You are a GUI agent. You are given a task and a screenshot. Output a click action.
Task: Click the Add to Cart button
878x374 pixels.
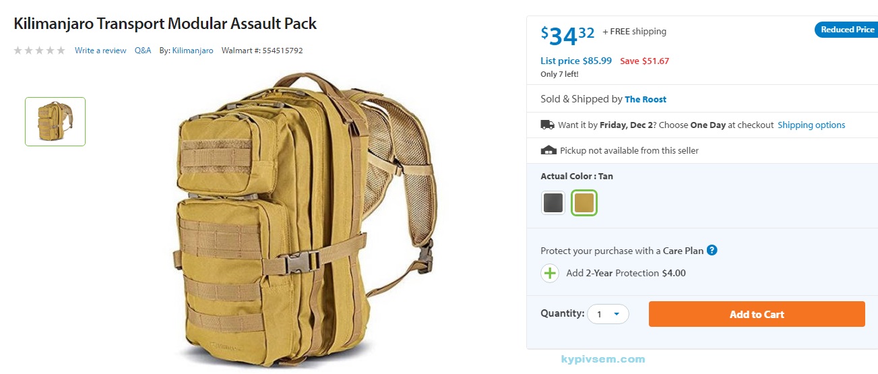pos(757,314)
